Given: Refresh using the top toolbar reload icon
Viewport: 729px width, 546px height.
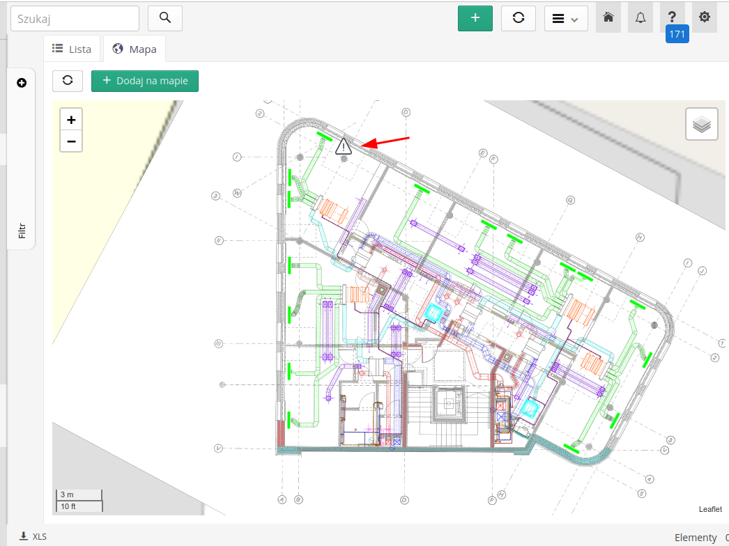Looking at the screenshot, I should (x=519, y=18).
